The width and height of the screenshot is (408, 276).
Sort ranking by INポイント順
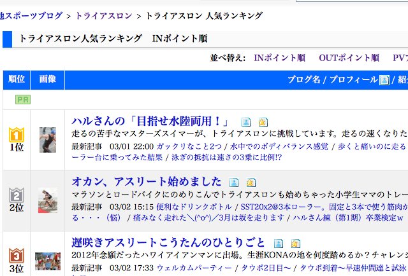tap(279, 58)
